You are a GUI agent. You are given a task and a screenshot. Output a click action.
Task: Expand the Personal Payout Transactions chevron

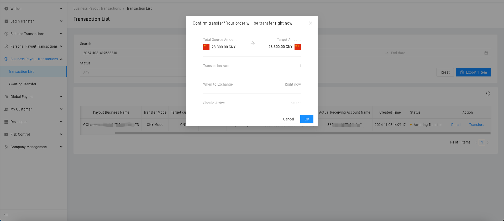coord(61,46)
